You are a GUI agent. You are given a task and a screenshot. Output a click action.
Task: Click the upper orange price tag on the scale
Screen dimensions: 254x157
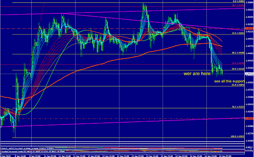click(x=250, y=28)
